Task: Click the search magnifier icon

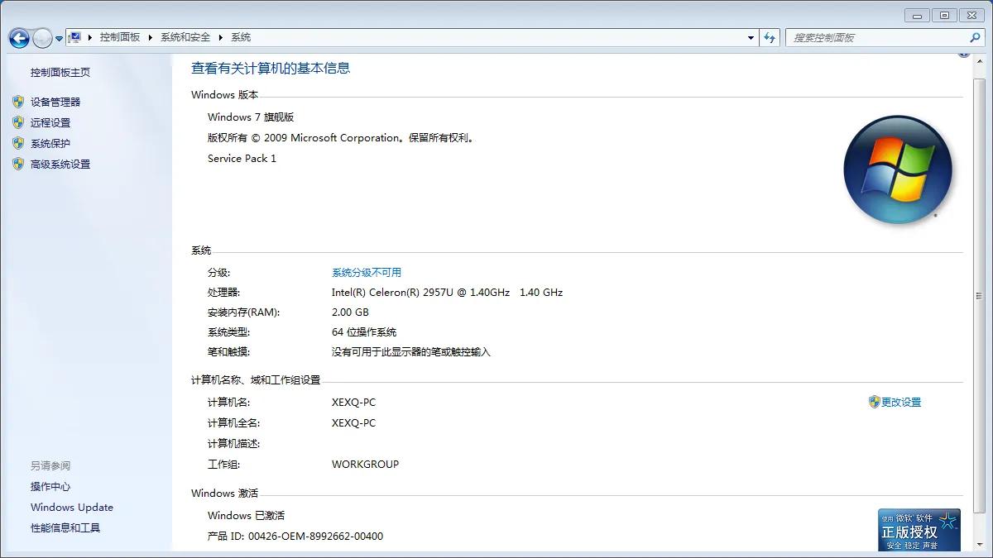Action: 975,37
